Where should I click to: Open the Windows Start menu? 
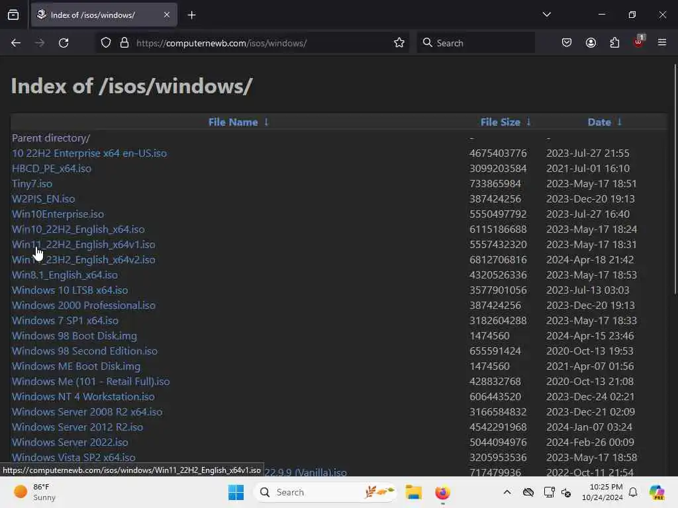[236, 492]
